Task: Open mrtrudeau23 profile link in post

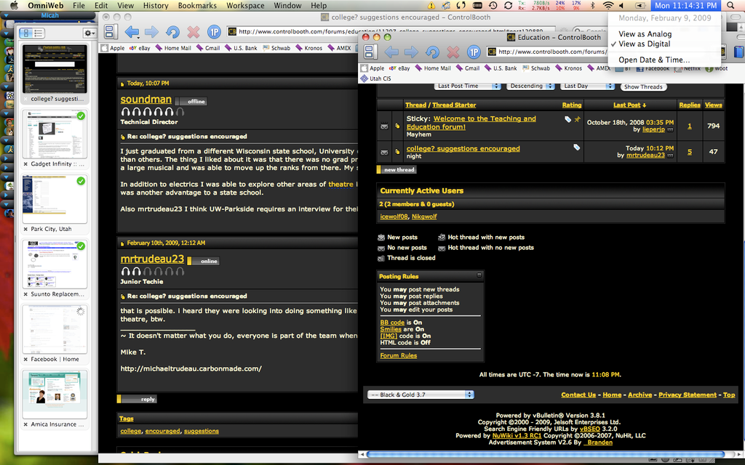Action: click(152, 259)
